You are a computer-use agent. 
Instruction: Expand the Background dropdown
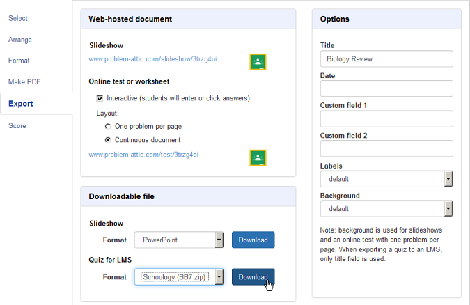tap(386, 209)
